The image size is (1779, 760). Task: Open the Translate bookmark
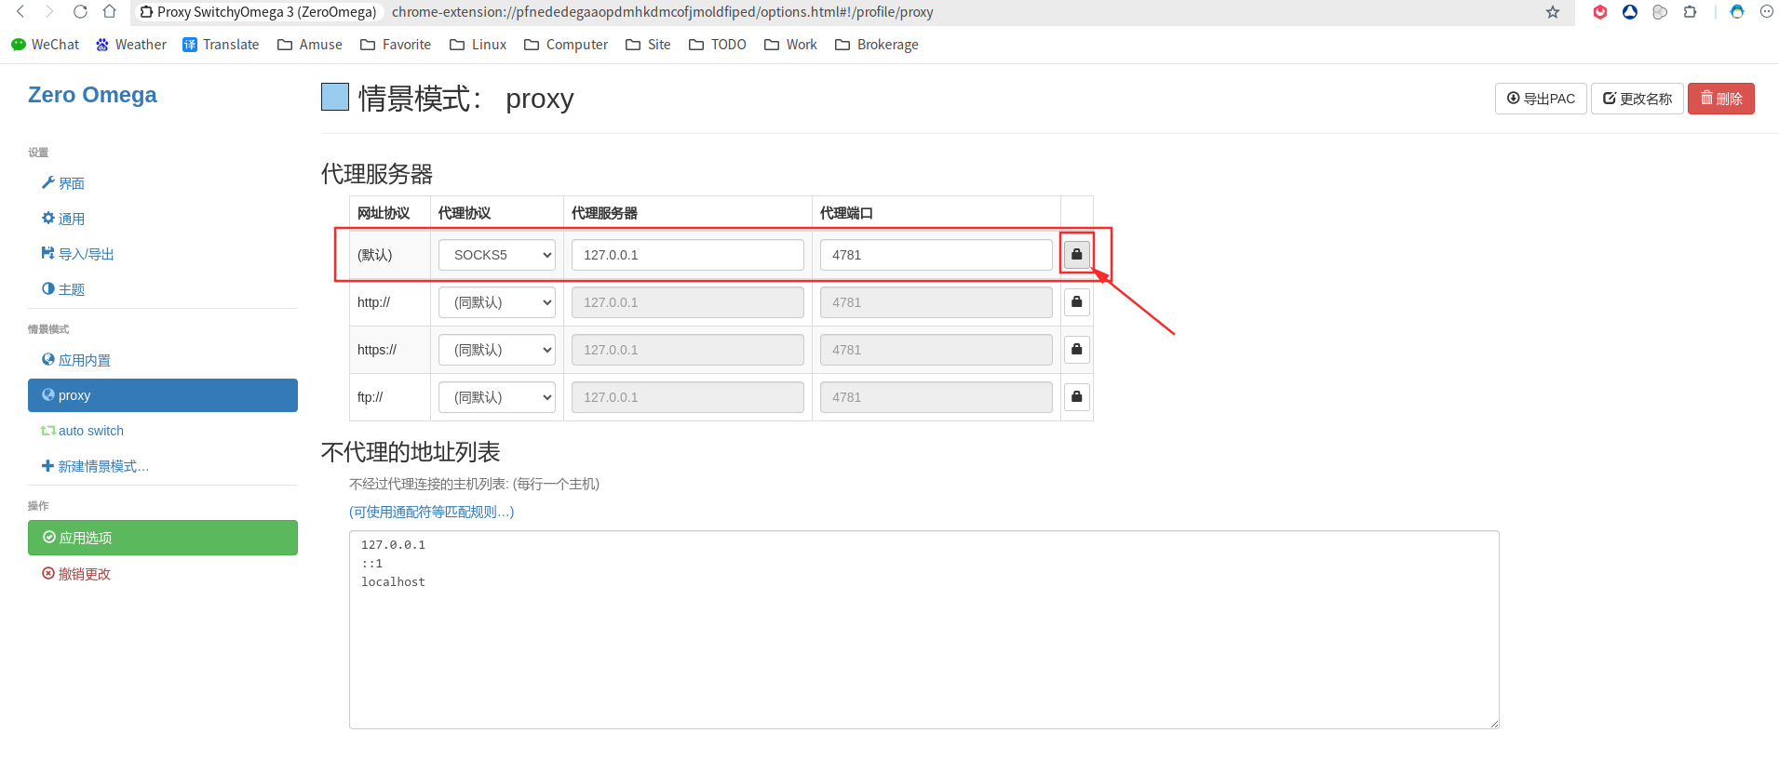click(221, 45)
